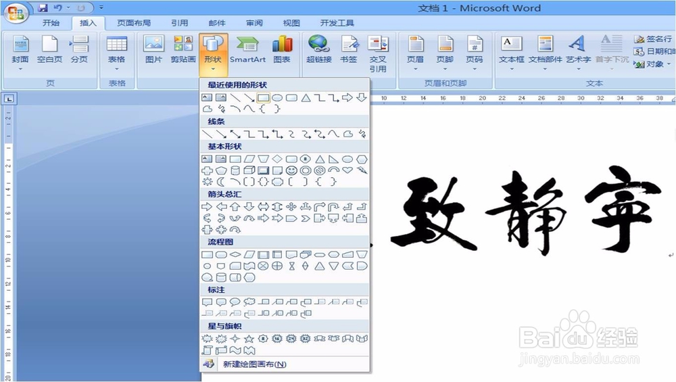Select the U-turn arrow shape

[334, 206]
